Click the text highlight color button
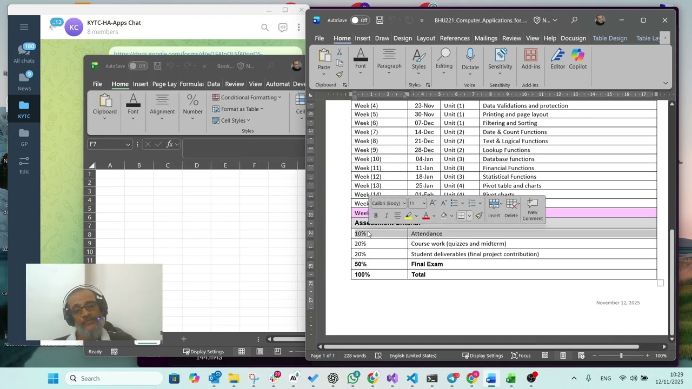Image resolution: width=692 pixels, height=389 pixels. (409, 216)
